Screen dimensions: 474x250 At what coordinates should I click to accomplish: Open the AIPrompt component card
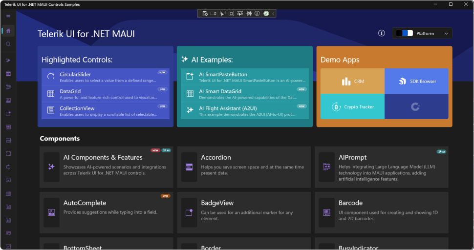point(382,167)
